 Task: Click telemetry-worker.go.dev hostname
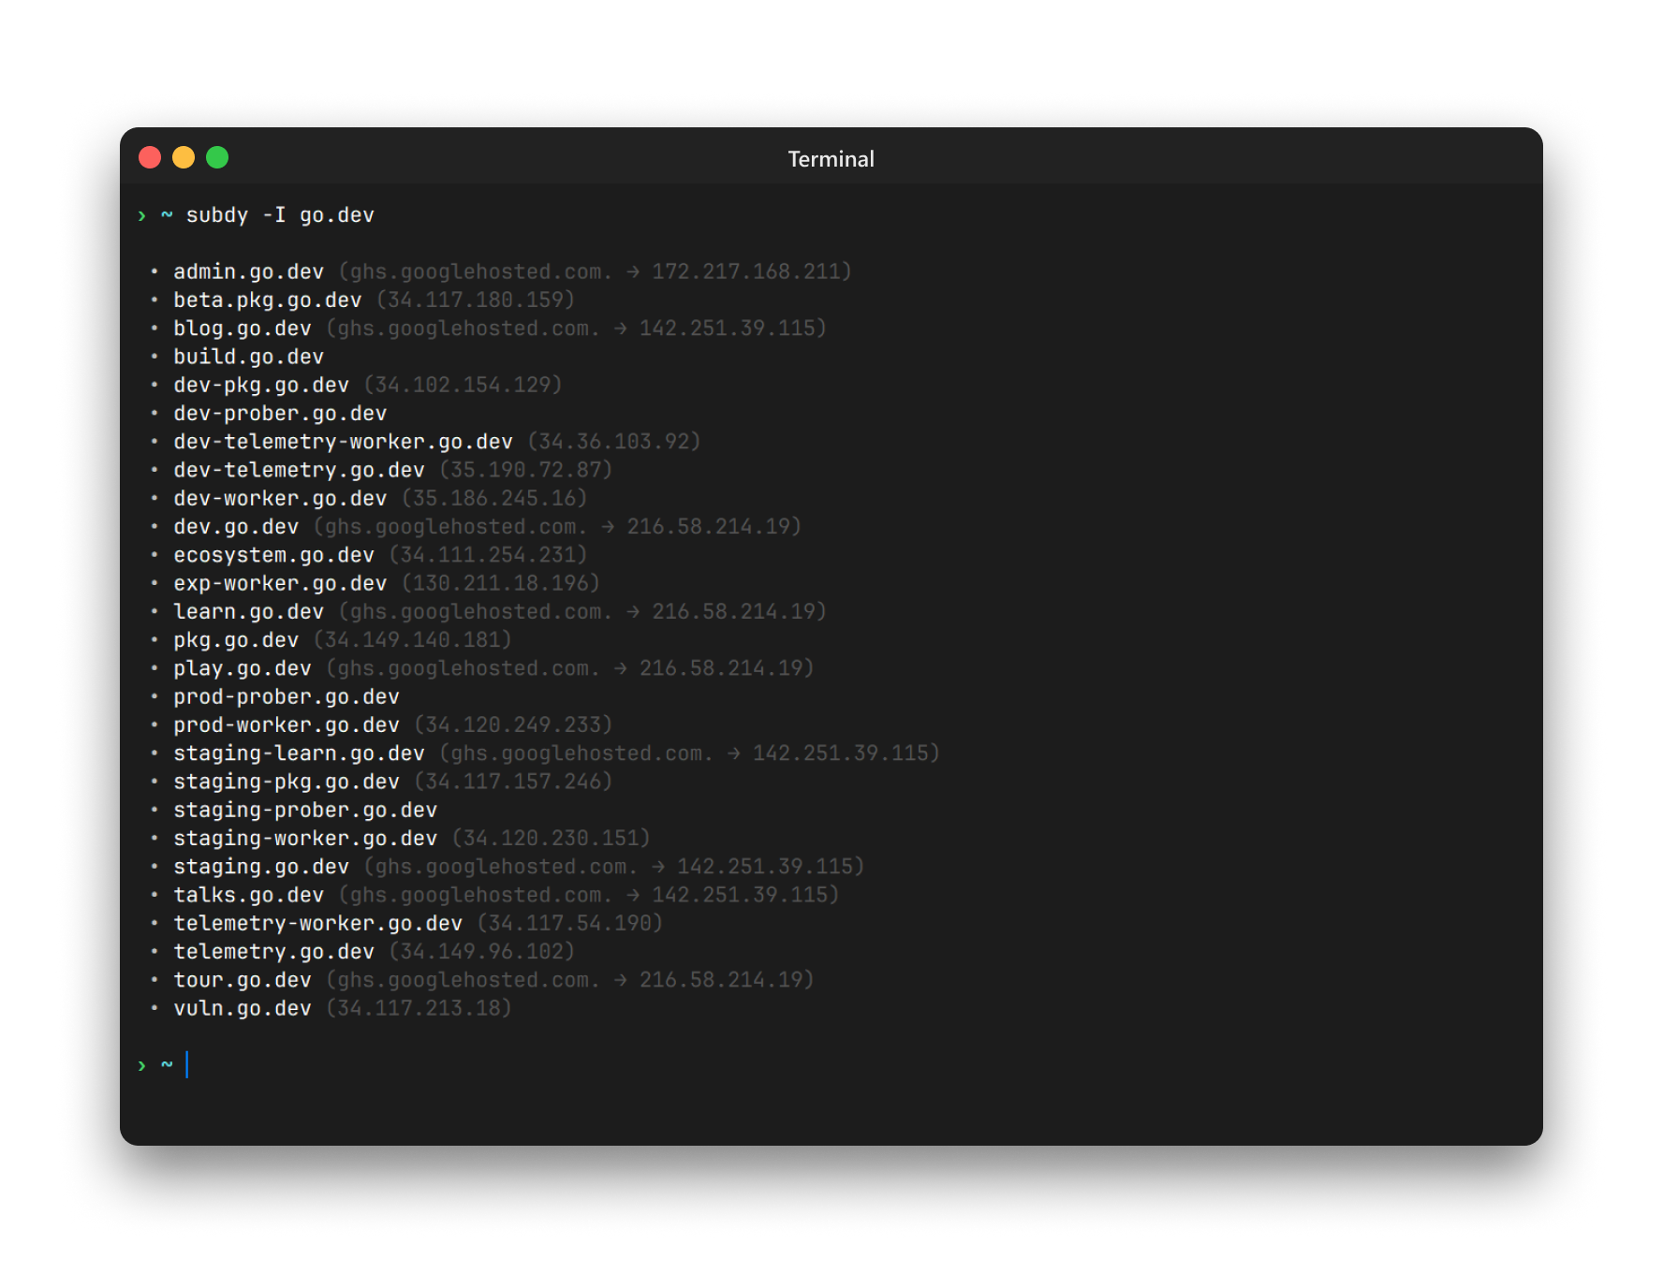[x=317, y=923]
